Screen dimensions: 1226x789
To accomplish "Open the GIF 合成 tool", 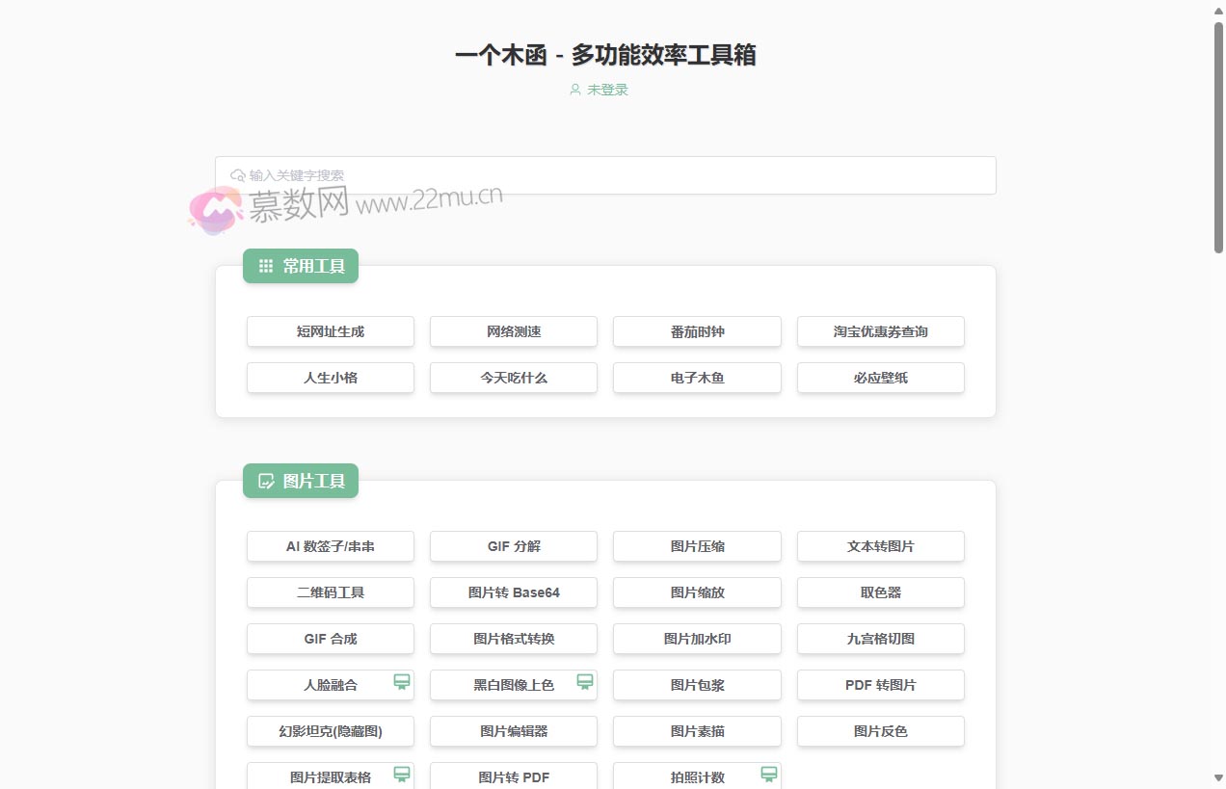I will 330,639.
